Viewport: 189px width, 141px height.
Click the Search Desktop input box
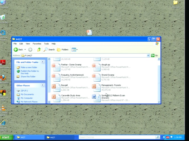[x=117, y=137]
